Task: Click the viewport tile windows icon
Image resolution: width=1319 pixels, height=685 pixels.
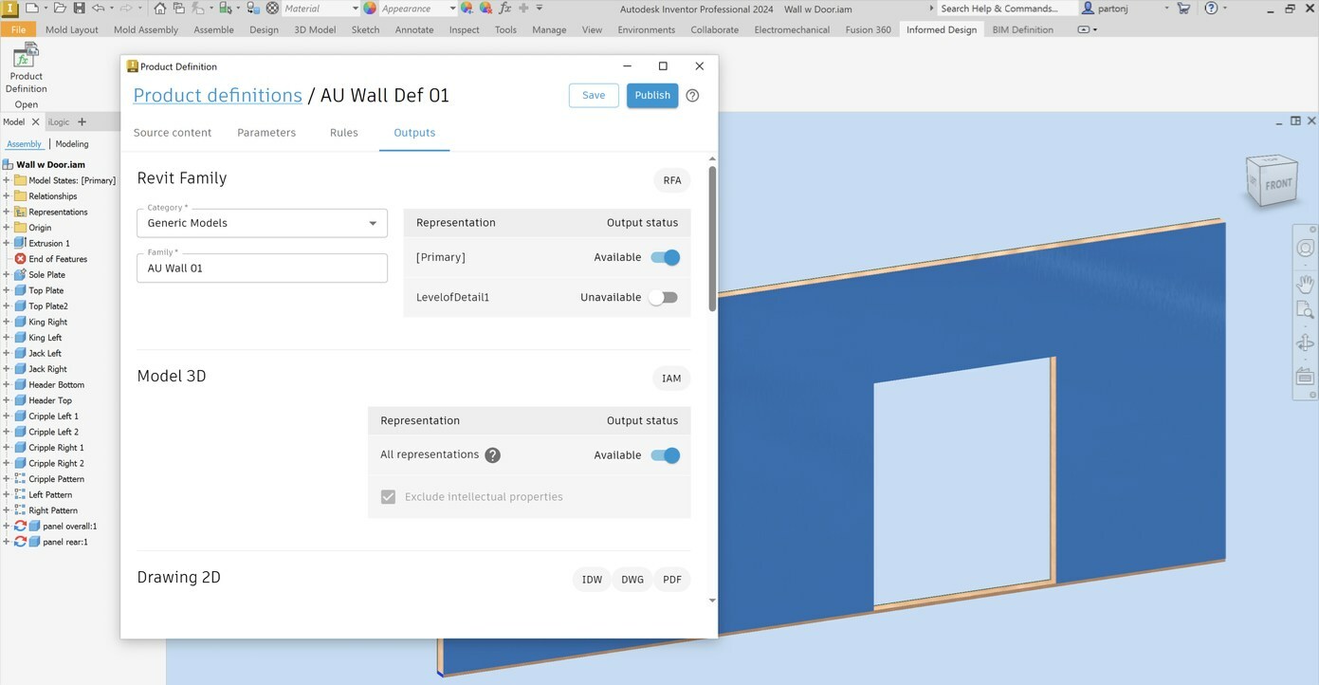Action: (x=1295, y=120)
